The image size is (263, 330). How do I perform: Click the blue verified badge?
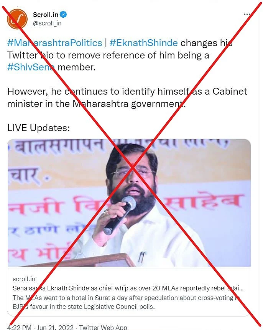[63, 15]
